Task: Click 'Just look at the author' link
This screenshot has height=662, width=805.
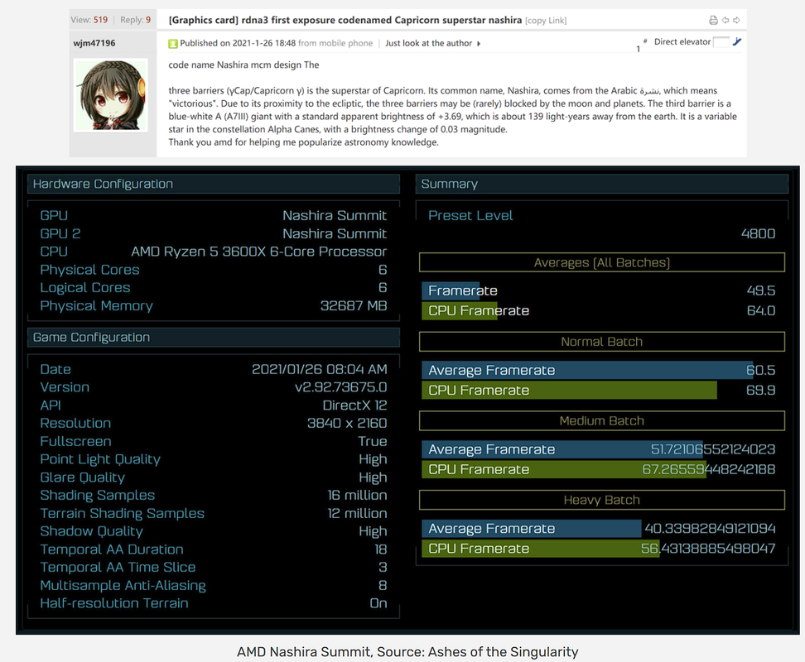Action: [429, 44]
